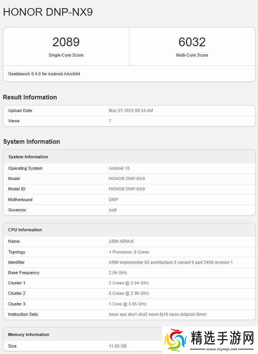This screenshot has height=354, width=258.
Task: Click the Memory Information table header
Action: click(29, 335)
